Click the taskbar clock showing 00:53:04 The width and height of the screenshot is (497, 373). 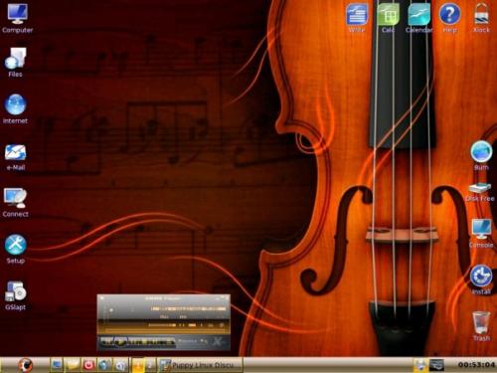(476, 365)
